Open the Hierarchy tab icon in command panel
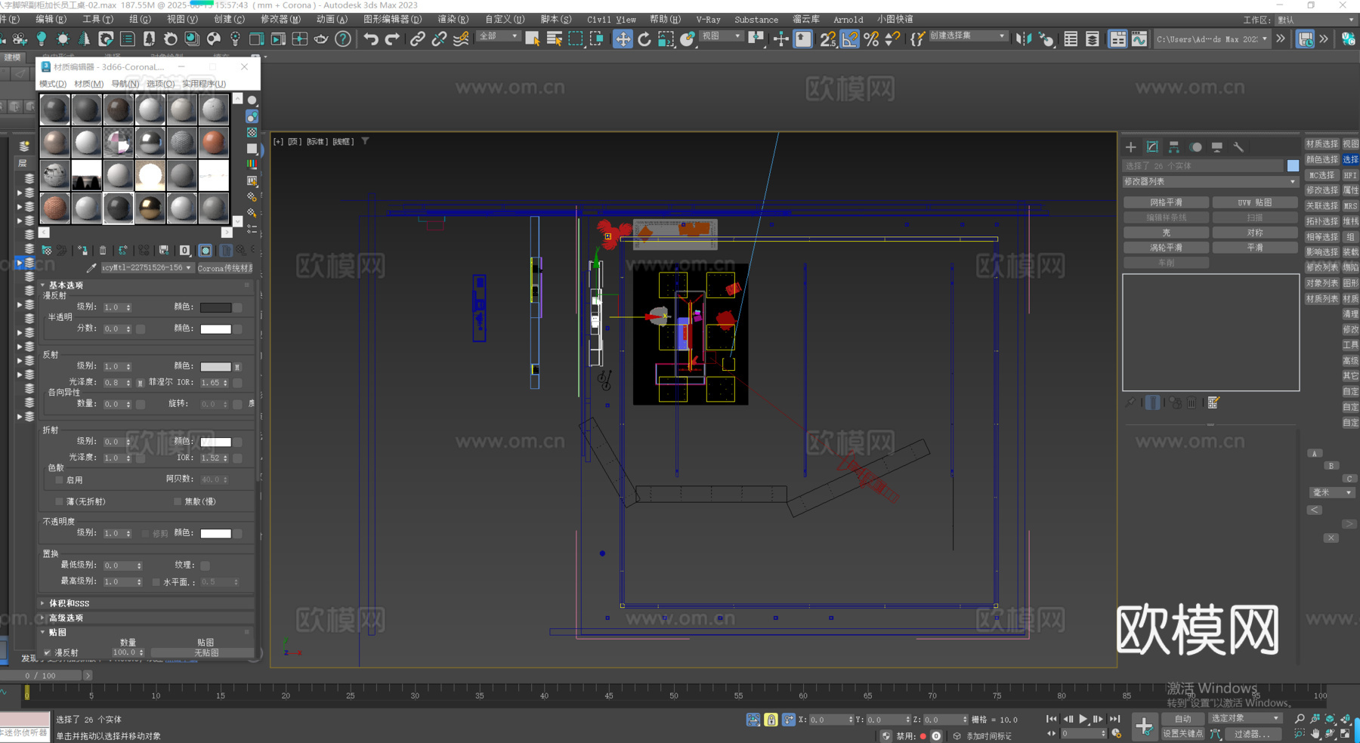The height and width of the screenshot is (743, 1360). pos(1173,147)
